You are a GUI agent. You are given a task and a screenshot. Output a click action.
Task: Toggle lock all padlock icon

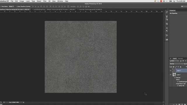pos(181,67)
